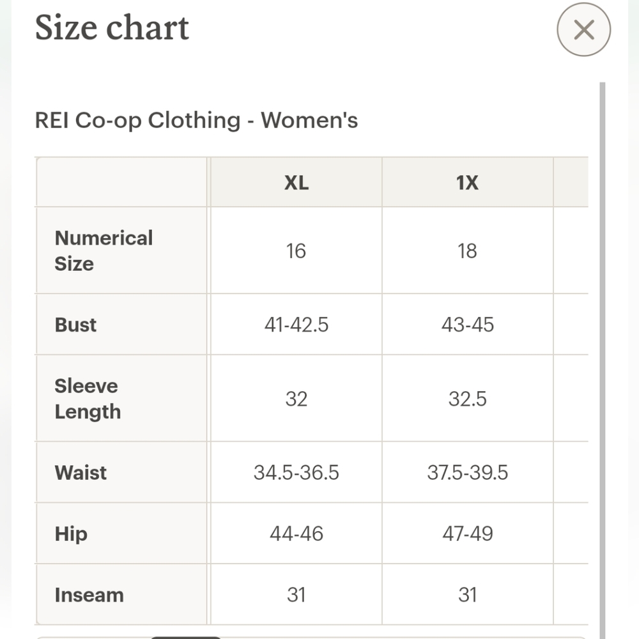Select the XL waist value 34.5-36.5
This screenshot has width=639, height=639.
(296, 473)
